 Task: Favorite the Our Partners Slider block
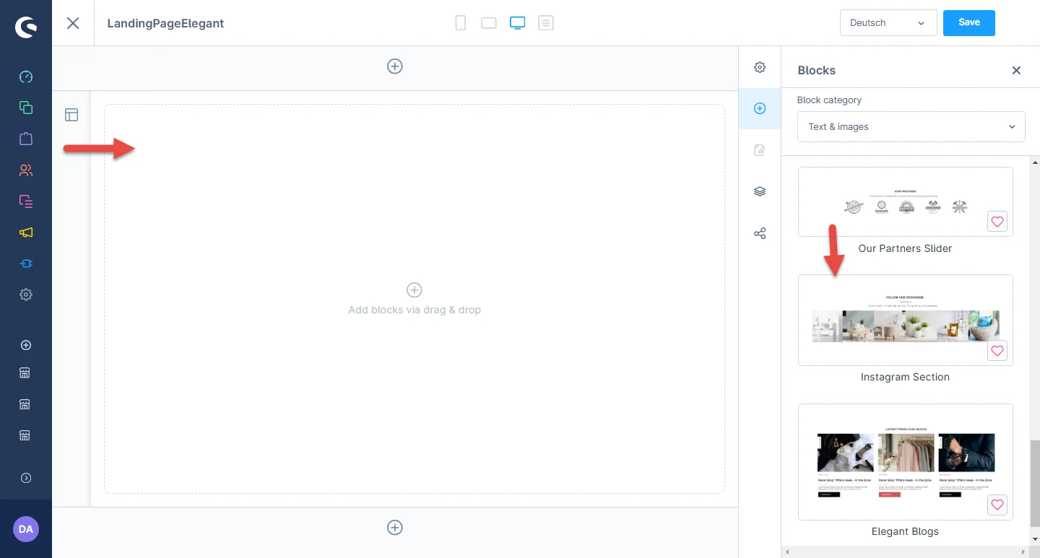coord(997,222)
